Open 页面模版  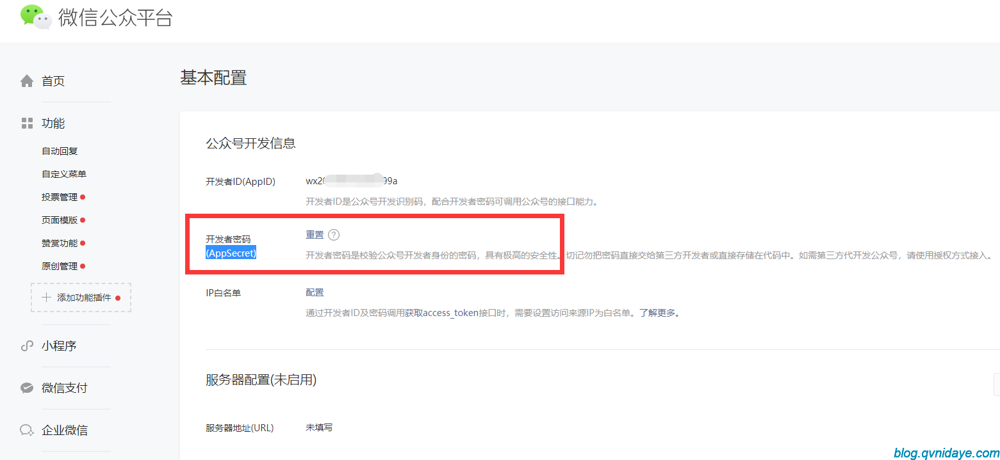coord(60,220)
